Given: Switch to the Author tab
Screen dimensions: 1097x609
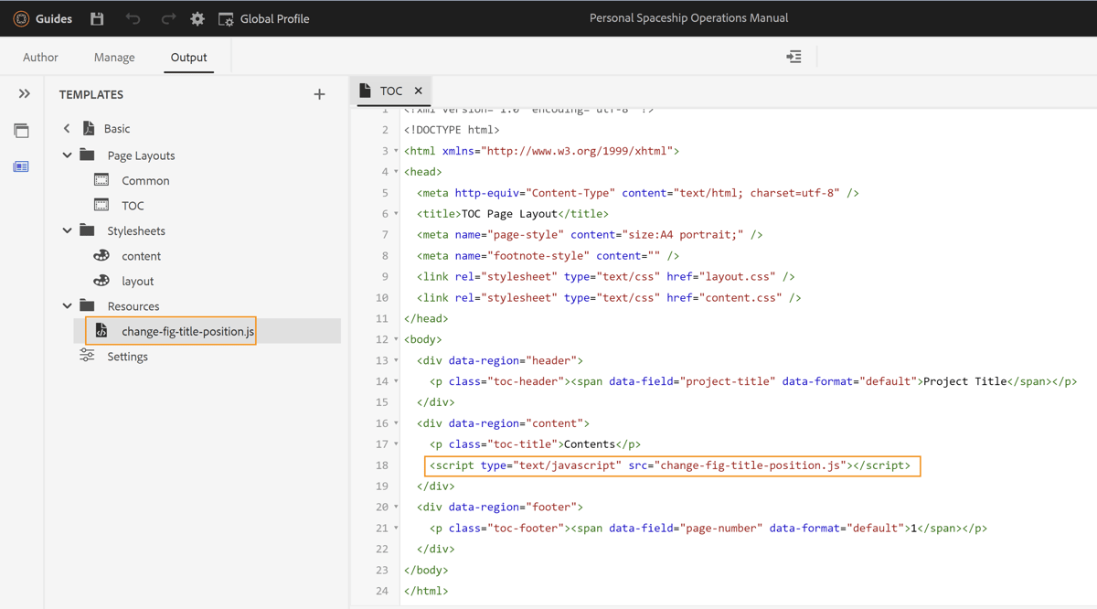Looking at the screenshot, I should coord(40,57).
